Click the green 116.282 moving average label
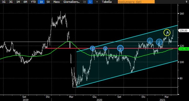 pyautogui.click(x=184, y=49)
